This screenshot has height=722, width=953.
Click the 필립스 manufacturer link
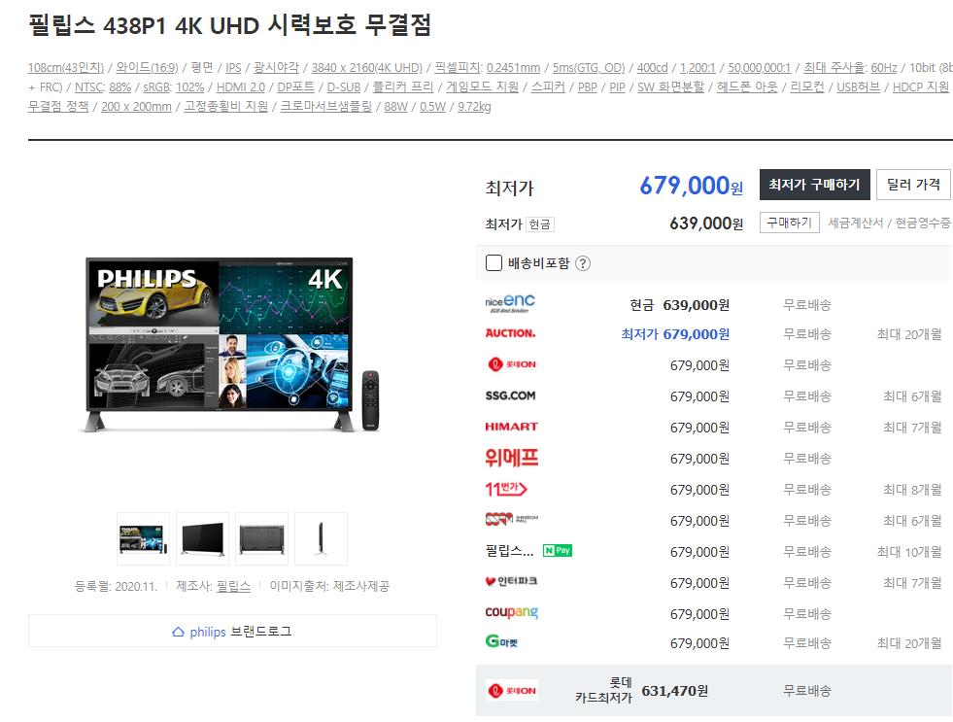pyautogui.click(x=233, y=586)
